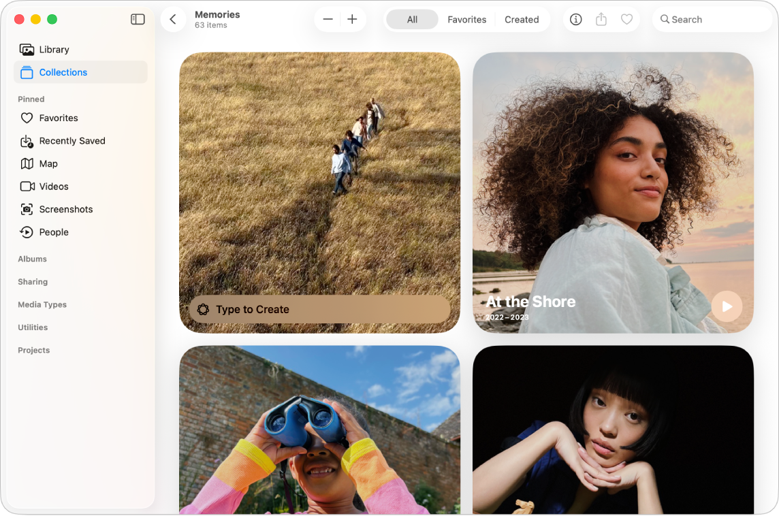Image resolution: width=779 pixels, height=516 pixels.
Task: Play the At the Shore memory
Action: (727, 306)
